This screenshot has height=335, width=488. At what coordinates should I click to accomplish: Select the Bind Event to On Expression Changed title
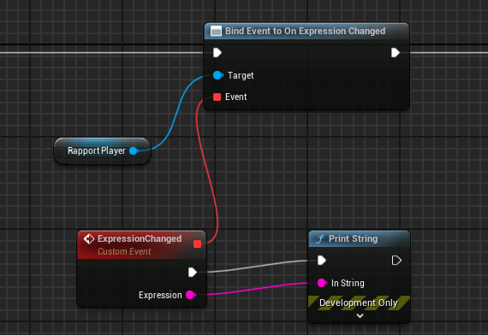click(x=305, y=31)
